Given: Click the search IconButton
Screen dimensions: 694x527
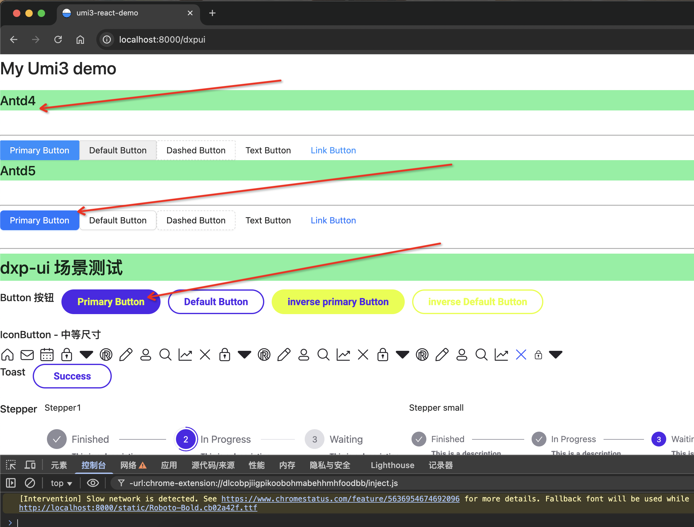Looking at the screenshot, I should point(165,355).
